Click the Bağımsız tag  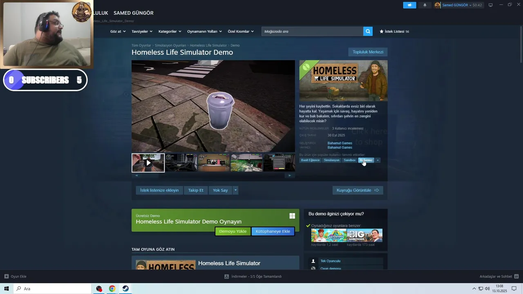click(x=366, y=160)
